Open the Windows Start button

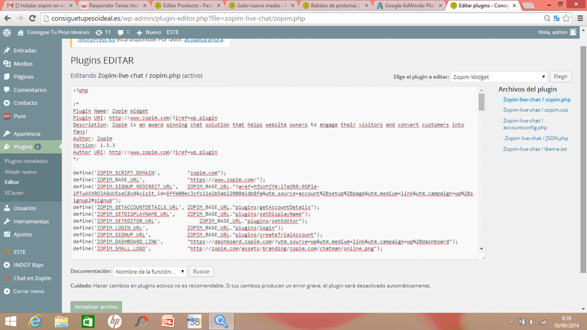[11, 321]
